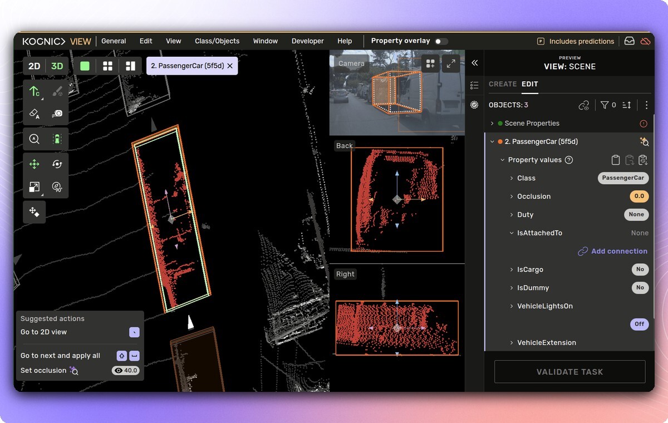Select the Eraser tool in the left toolbar
The width and height of the screenshot is (668, 423).
coord(35,114)
